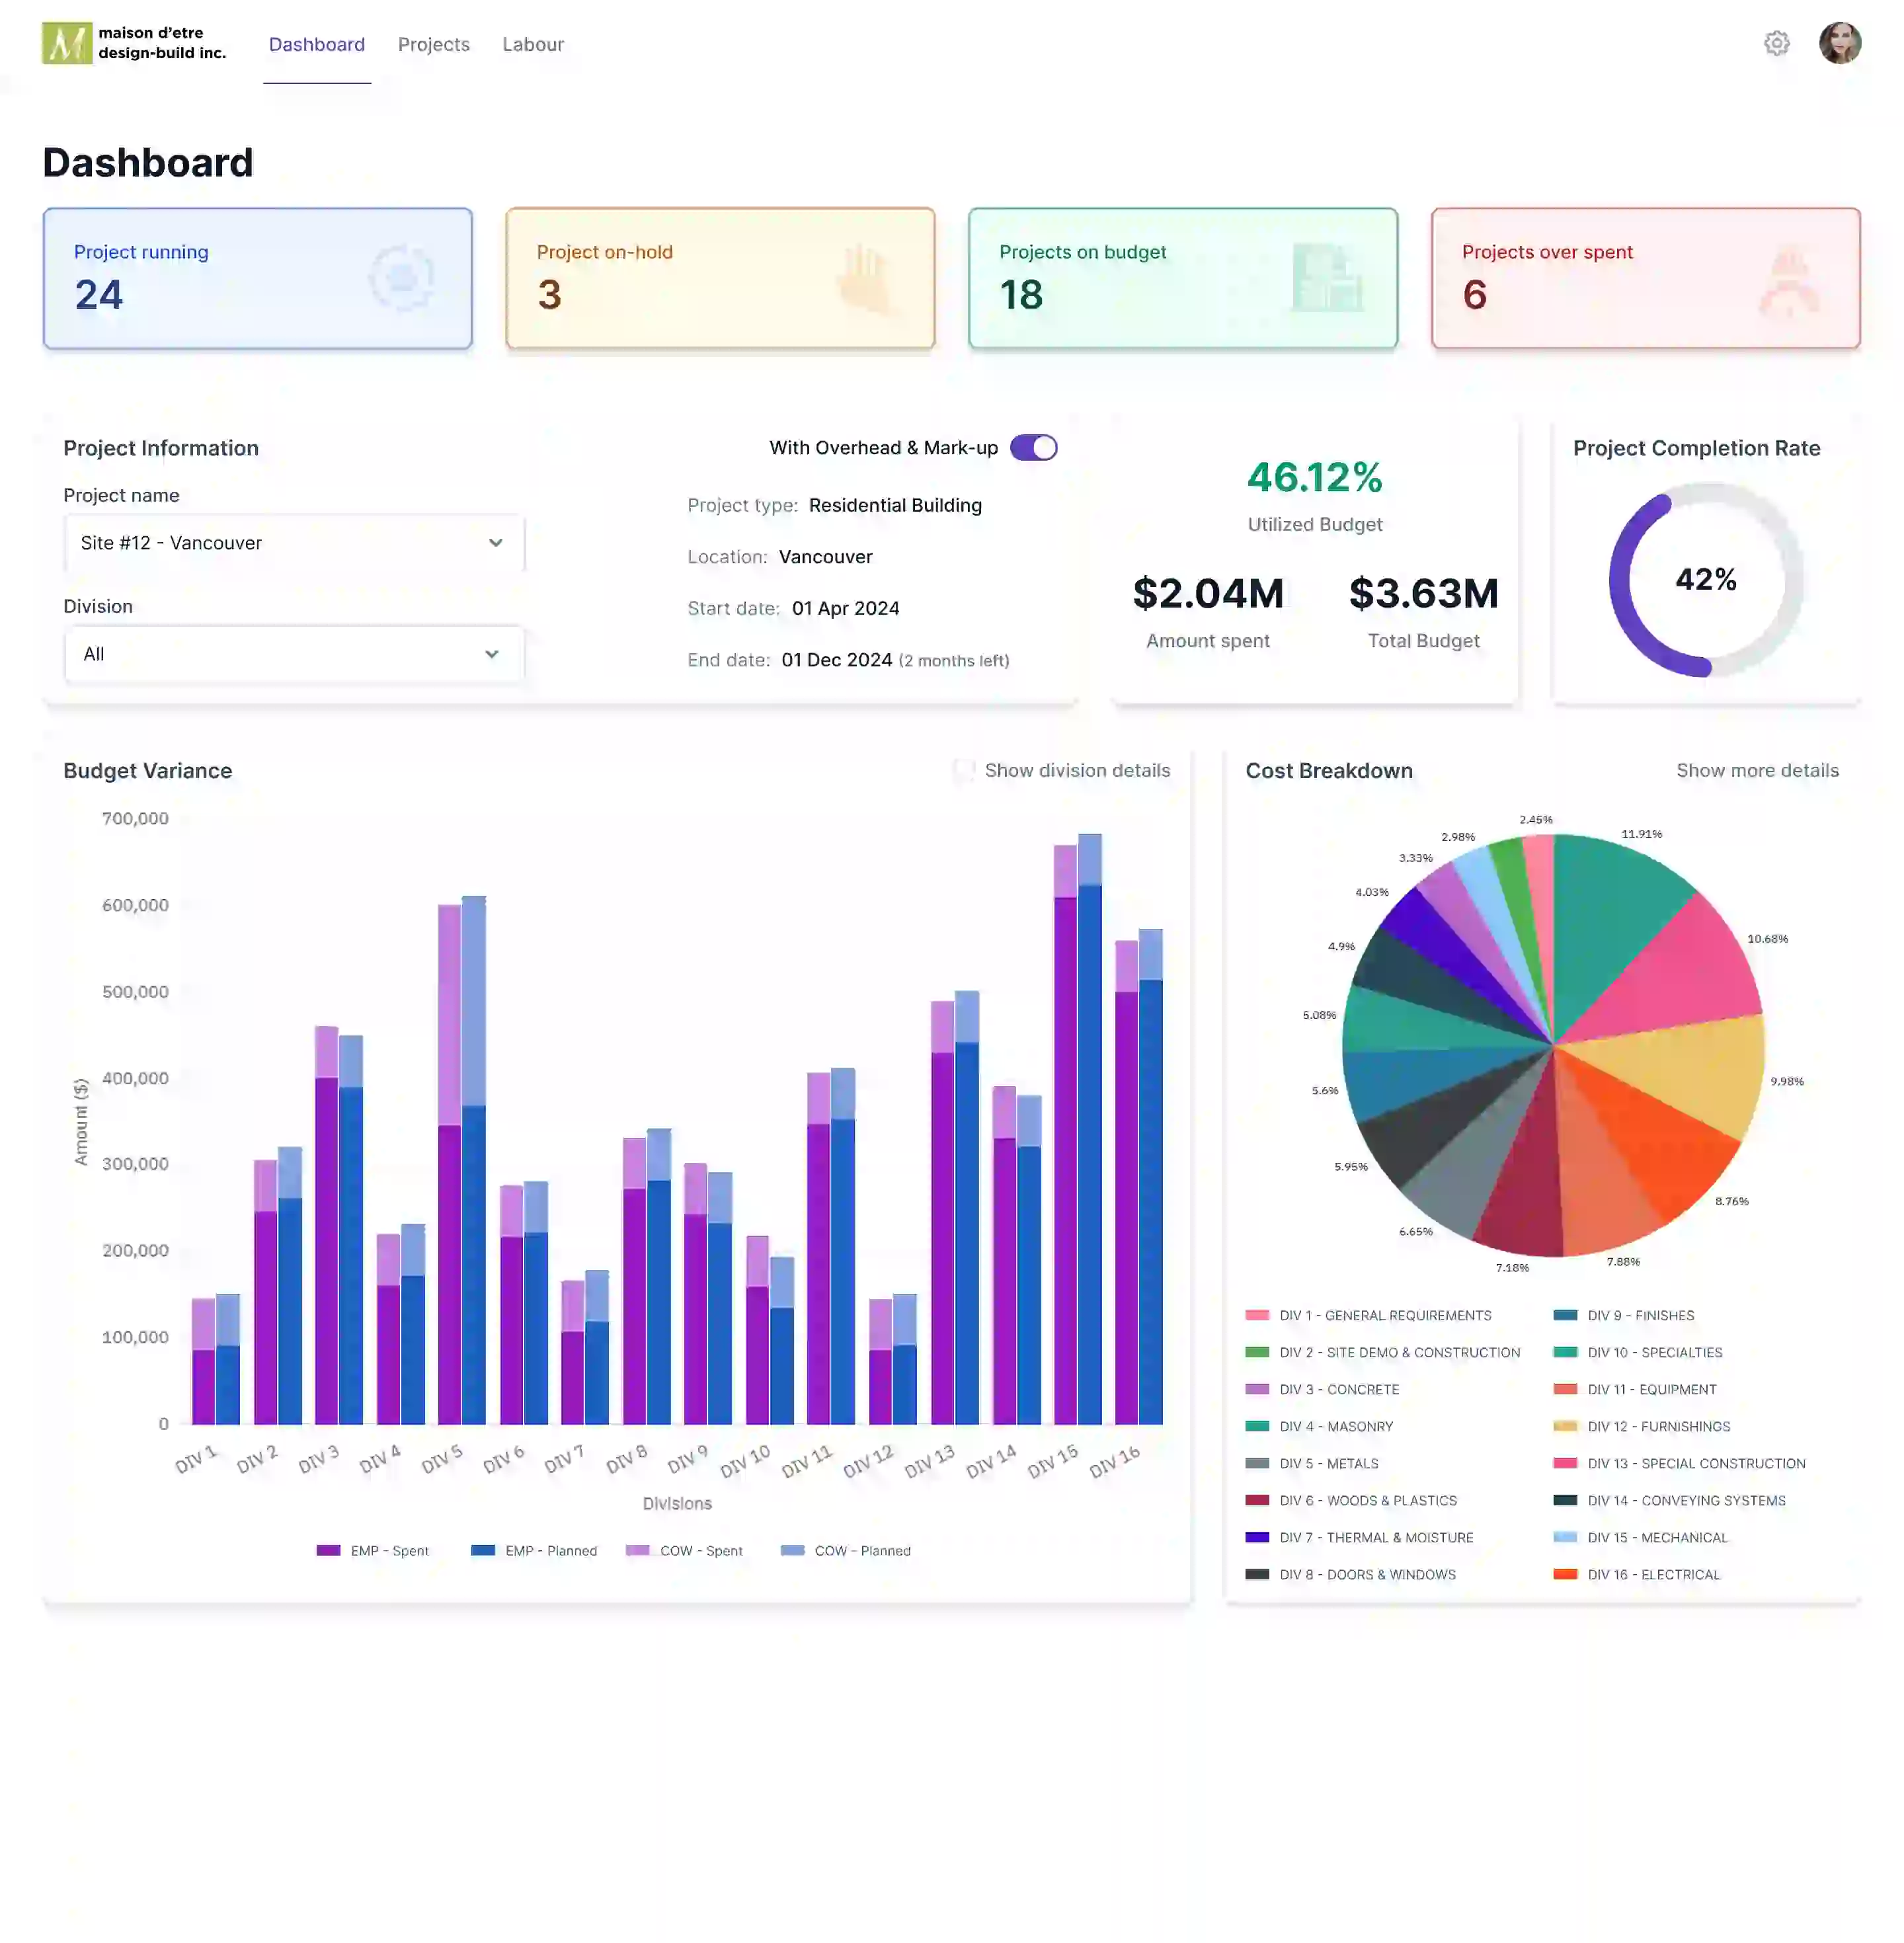1904x1943 pixels.
Task: Expand the Division dropdown set to All
Action: 293,654
